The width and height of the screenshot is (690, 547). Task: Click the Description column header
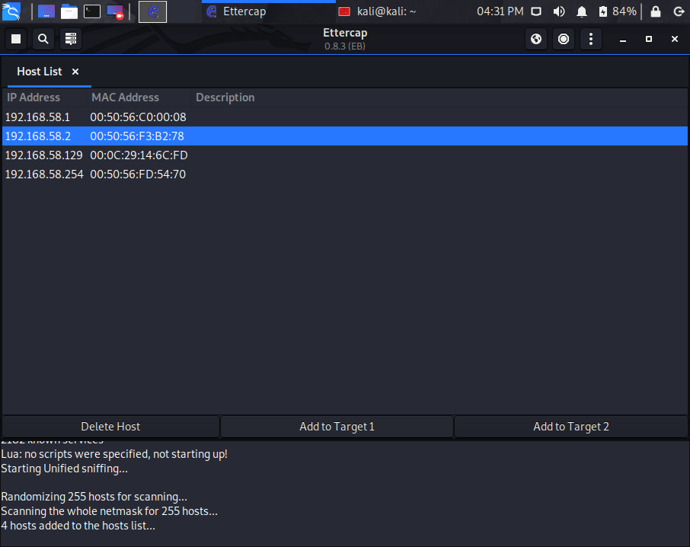(x=225, y=98)
